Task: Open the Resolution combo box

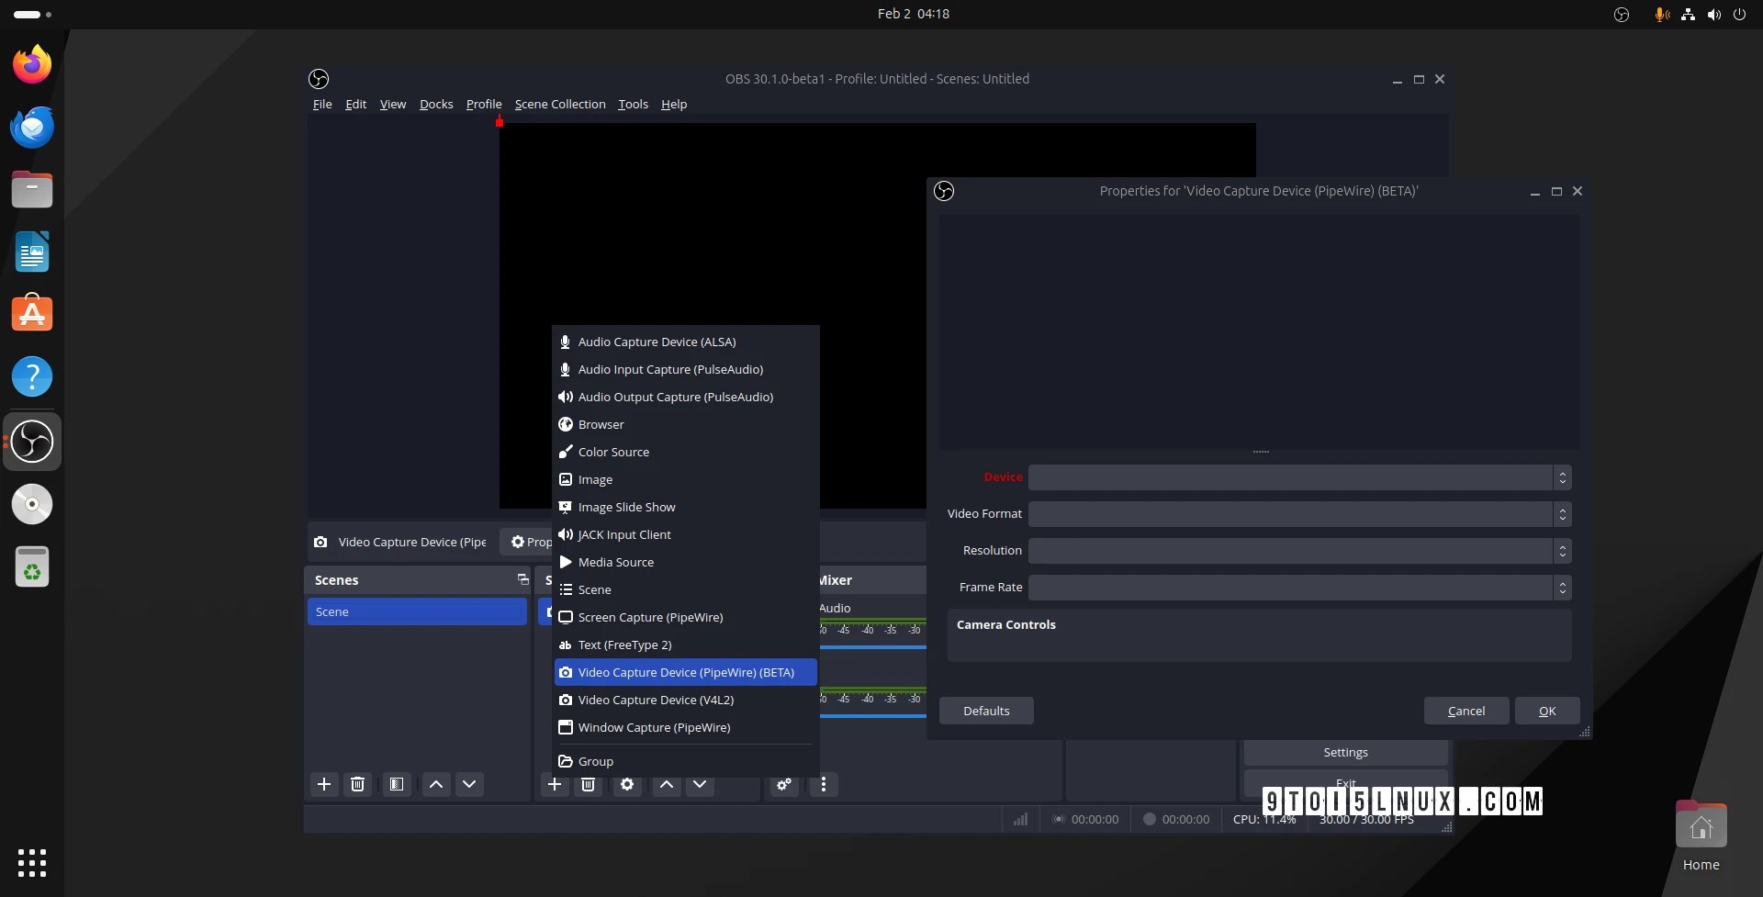Action: [x=1299, y=551]
